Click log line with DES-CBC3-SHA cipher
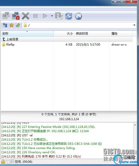Screen dimensions: 139x166 [x=52, y=144]
